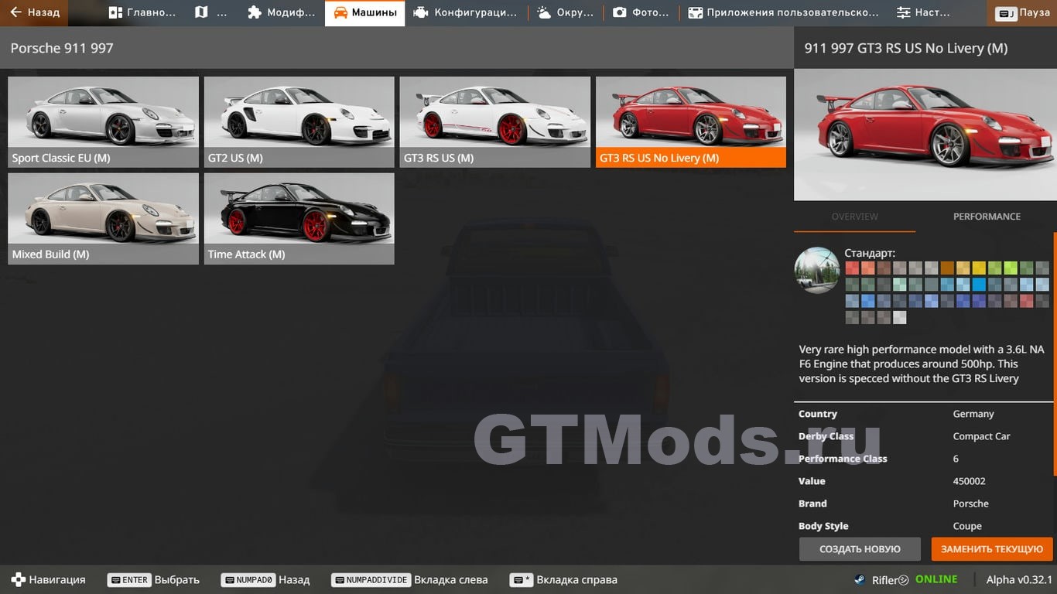Select the Time Attack (M) car

click(x=299, y=219)
